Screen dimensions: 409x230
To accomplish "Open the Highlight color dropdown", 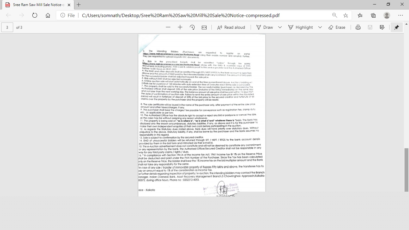I will tap(320, 27).
